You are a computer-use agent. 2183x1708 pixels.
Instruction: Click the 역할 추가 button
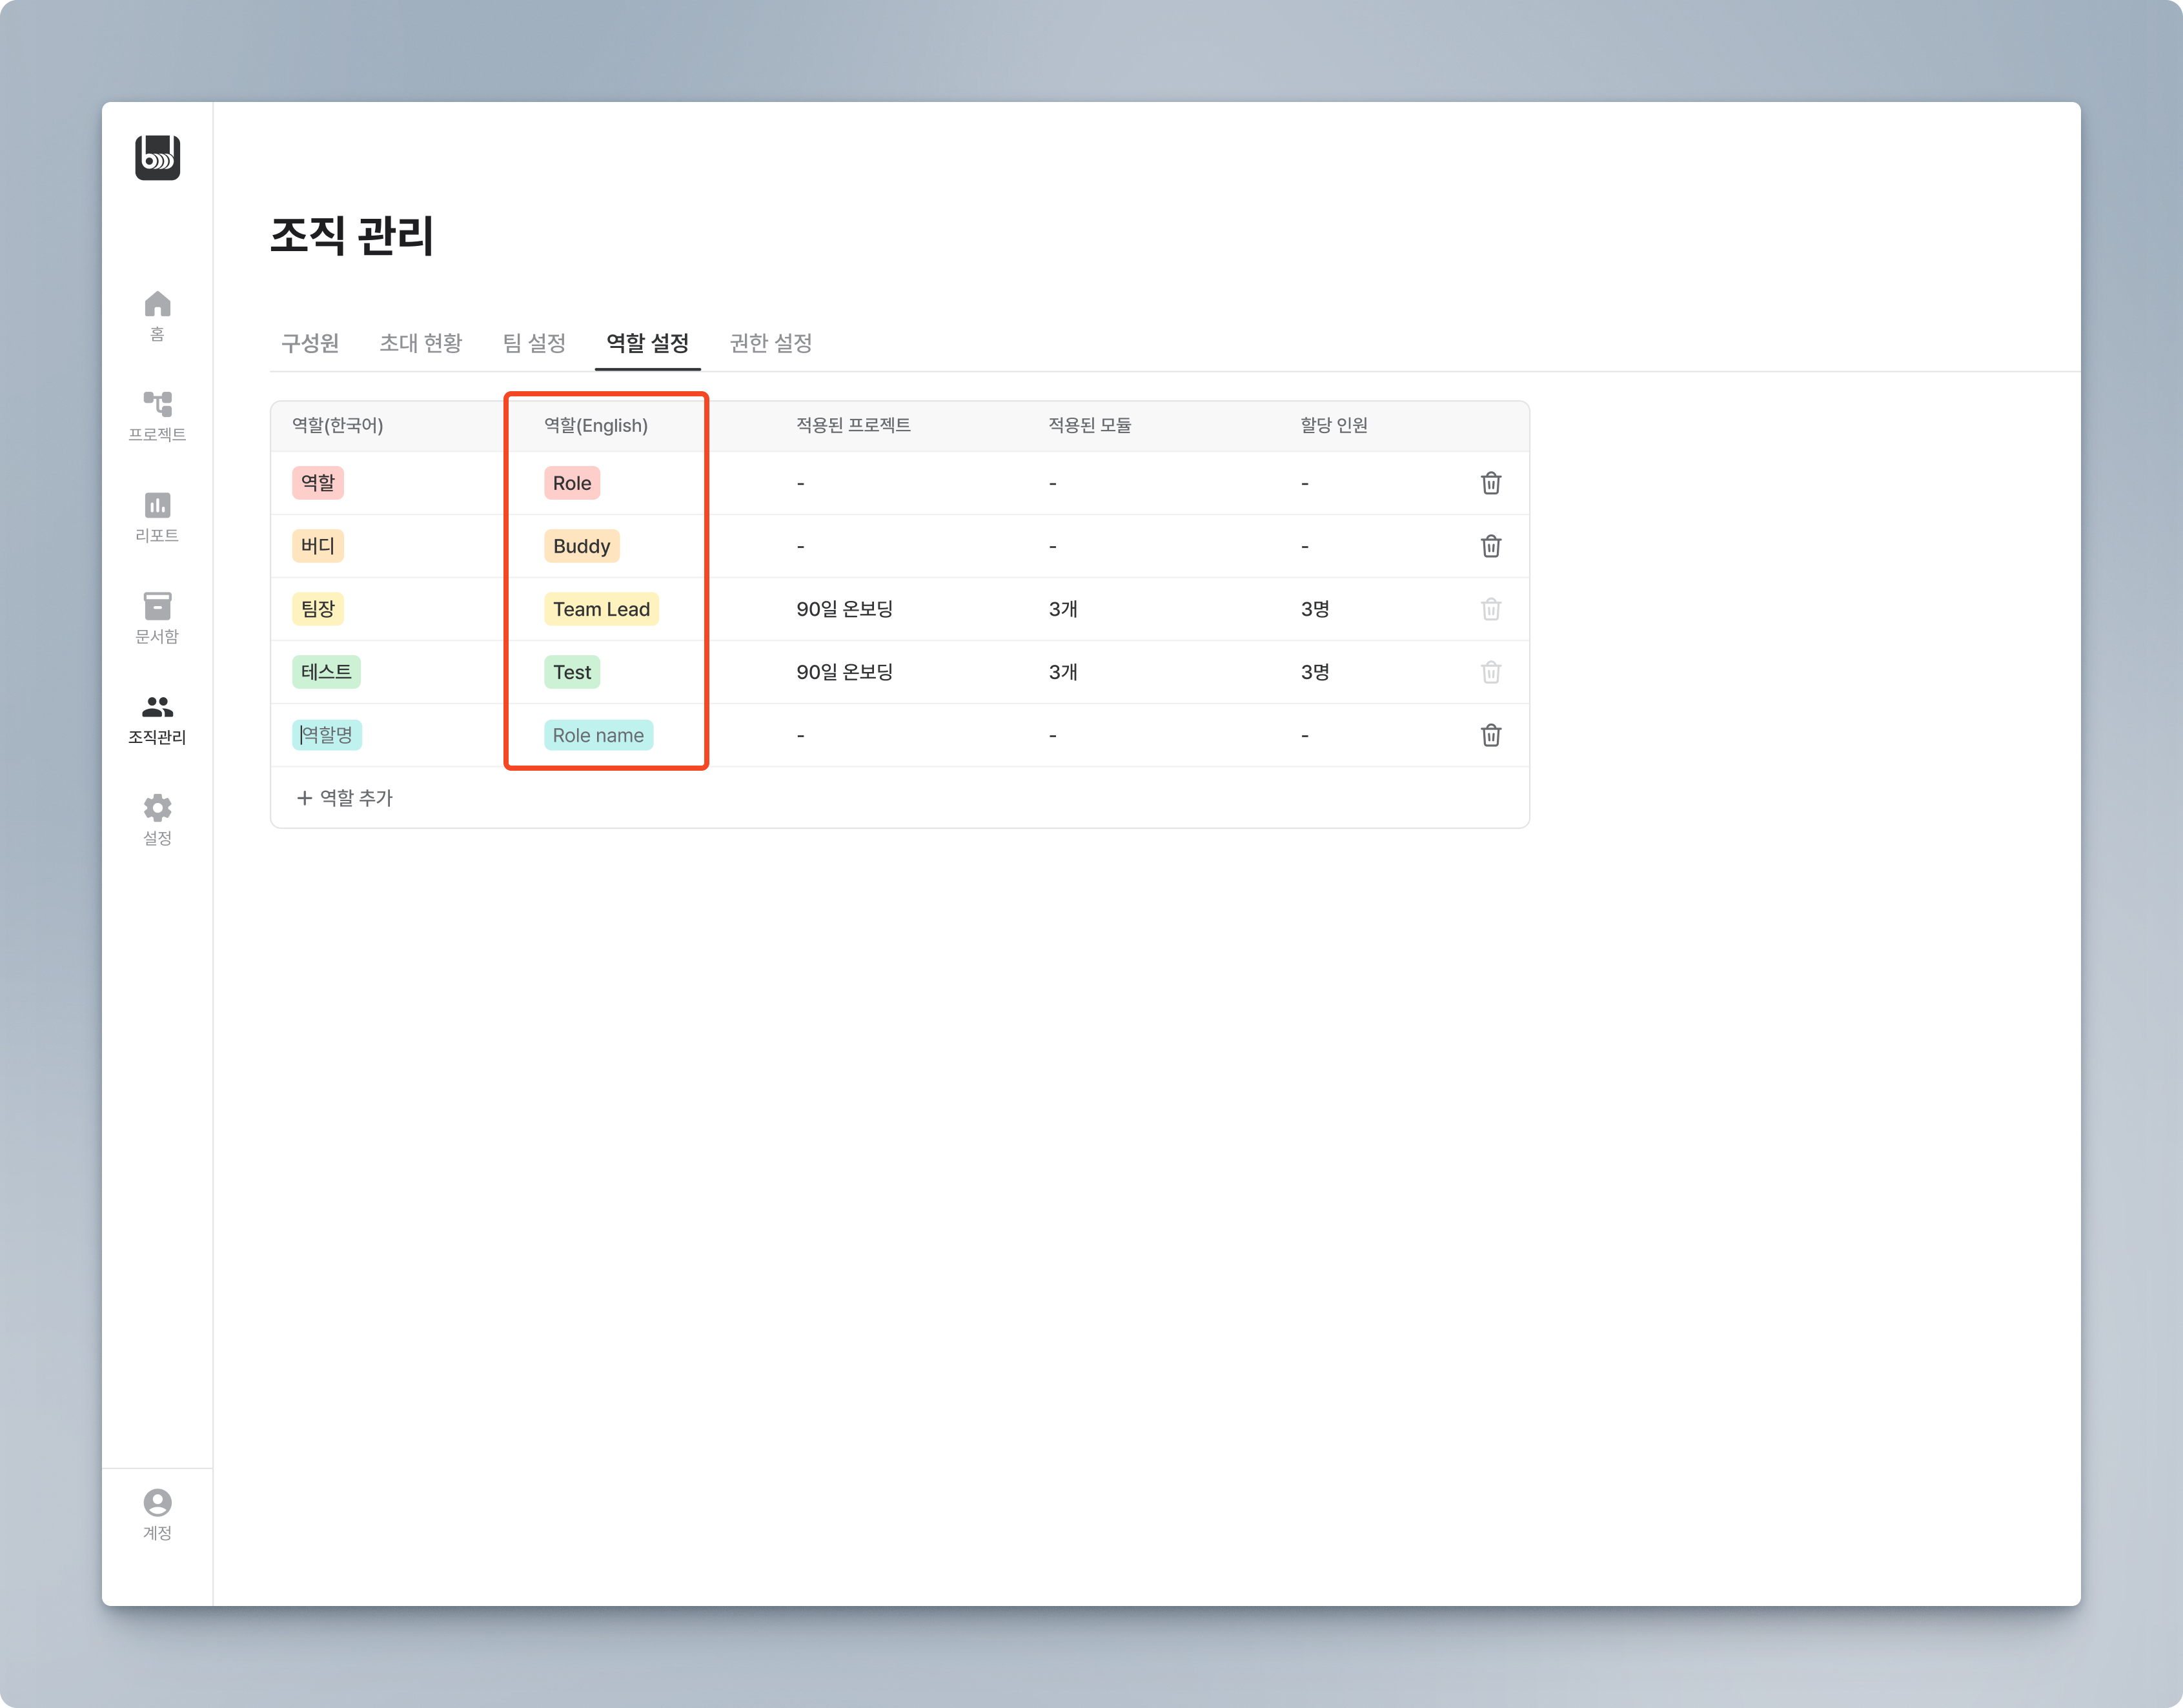pos(345,798)
